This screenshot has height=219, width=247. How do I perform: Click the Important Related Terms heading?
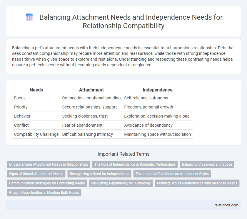123,154
